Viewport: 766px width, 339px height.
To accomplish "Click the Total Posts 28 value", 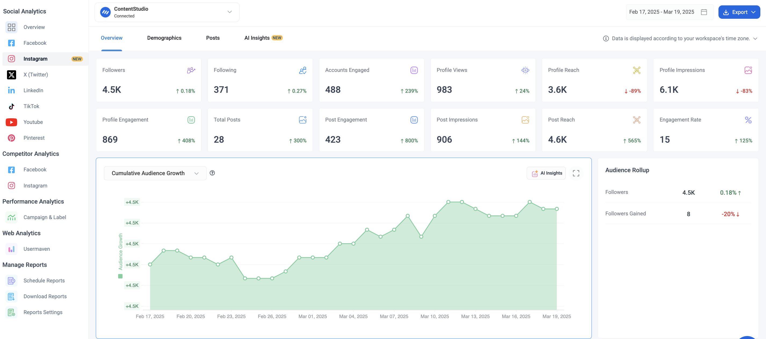I will (219, 139).
